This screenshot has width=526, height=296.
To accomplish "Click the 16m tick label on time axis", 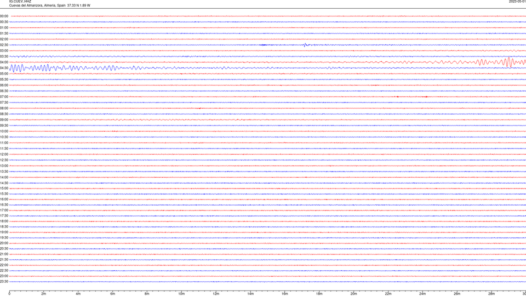I will (285, 294).
